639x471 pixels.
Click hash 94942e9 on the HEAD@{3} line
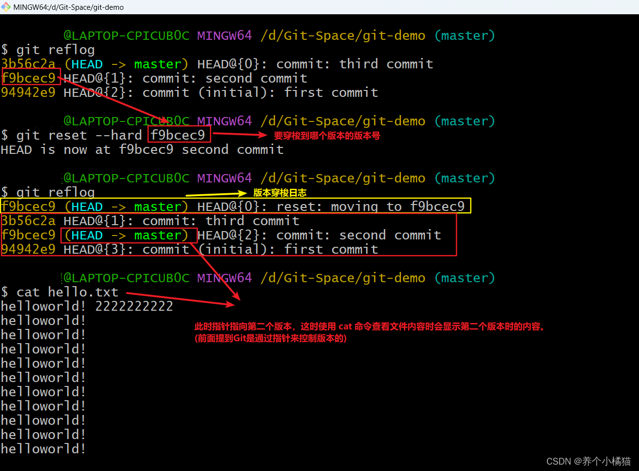(x=28, y=250)
